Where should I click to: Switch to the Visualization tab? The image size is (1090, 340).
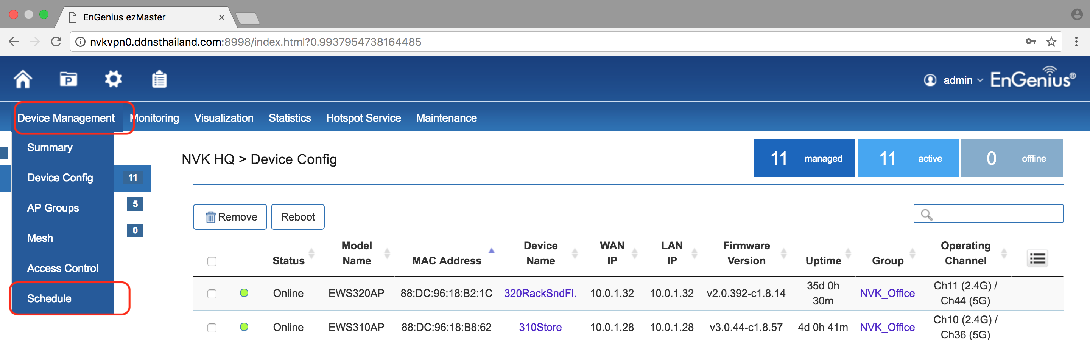point(224,118)
